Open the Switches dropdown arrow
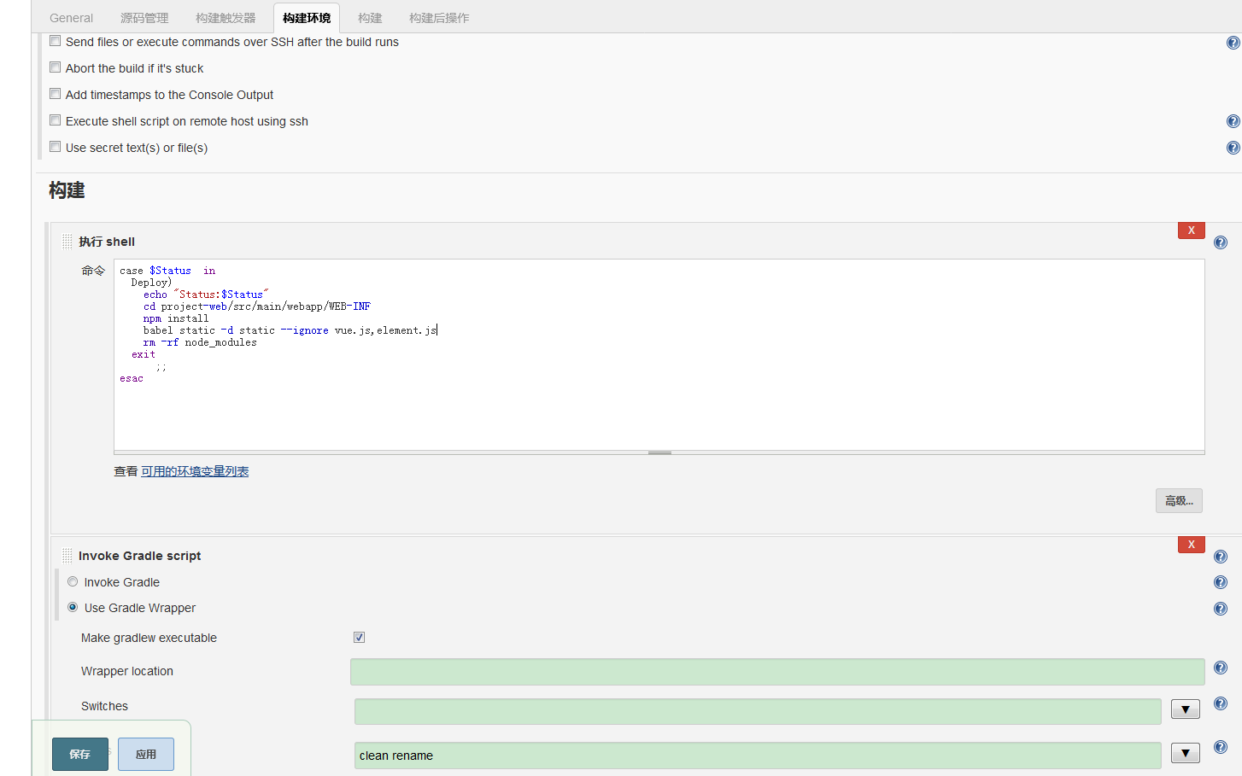The height and width of the screenshot is (776, 1242). [1185, 709]
